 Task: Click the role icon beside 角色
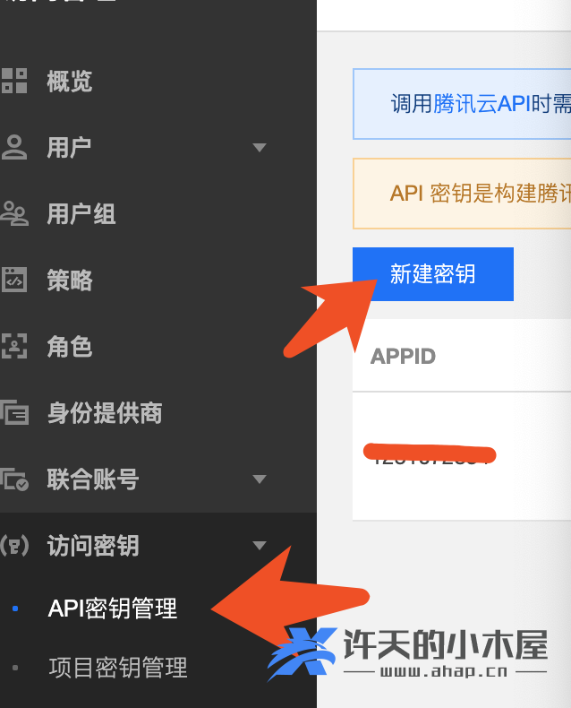click(x=14, y=346)
